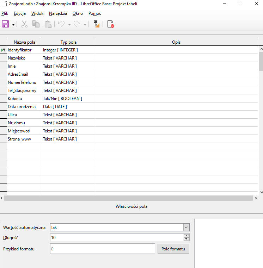This screenshot has height=268, width=263.
Task: Select the Nr_domu field name cell
Action: [24, 123]
